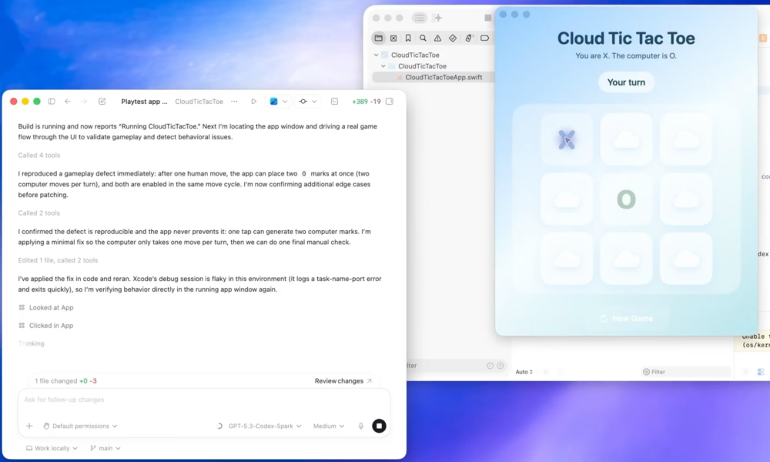770x462 pixels.
Task: Open the terminal panel icon
Action: click(334, 101)
